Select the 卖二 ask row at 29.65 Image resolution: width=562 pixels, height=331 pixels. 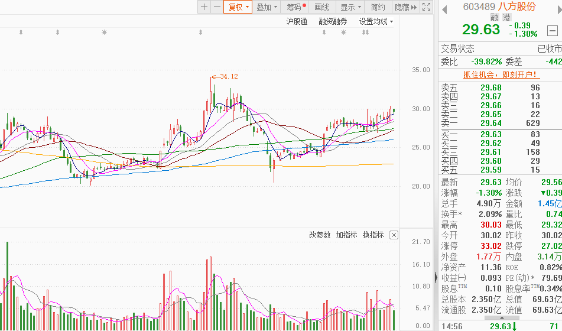[x=501, y=115]
